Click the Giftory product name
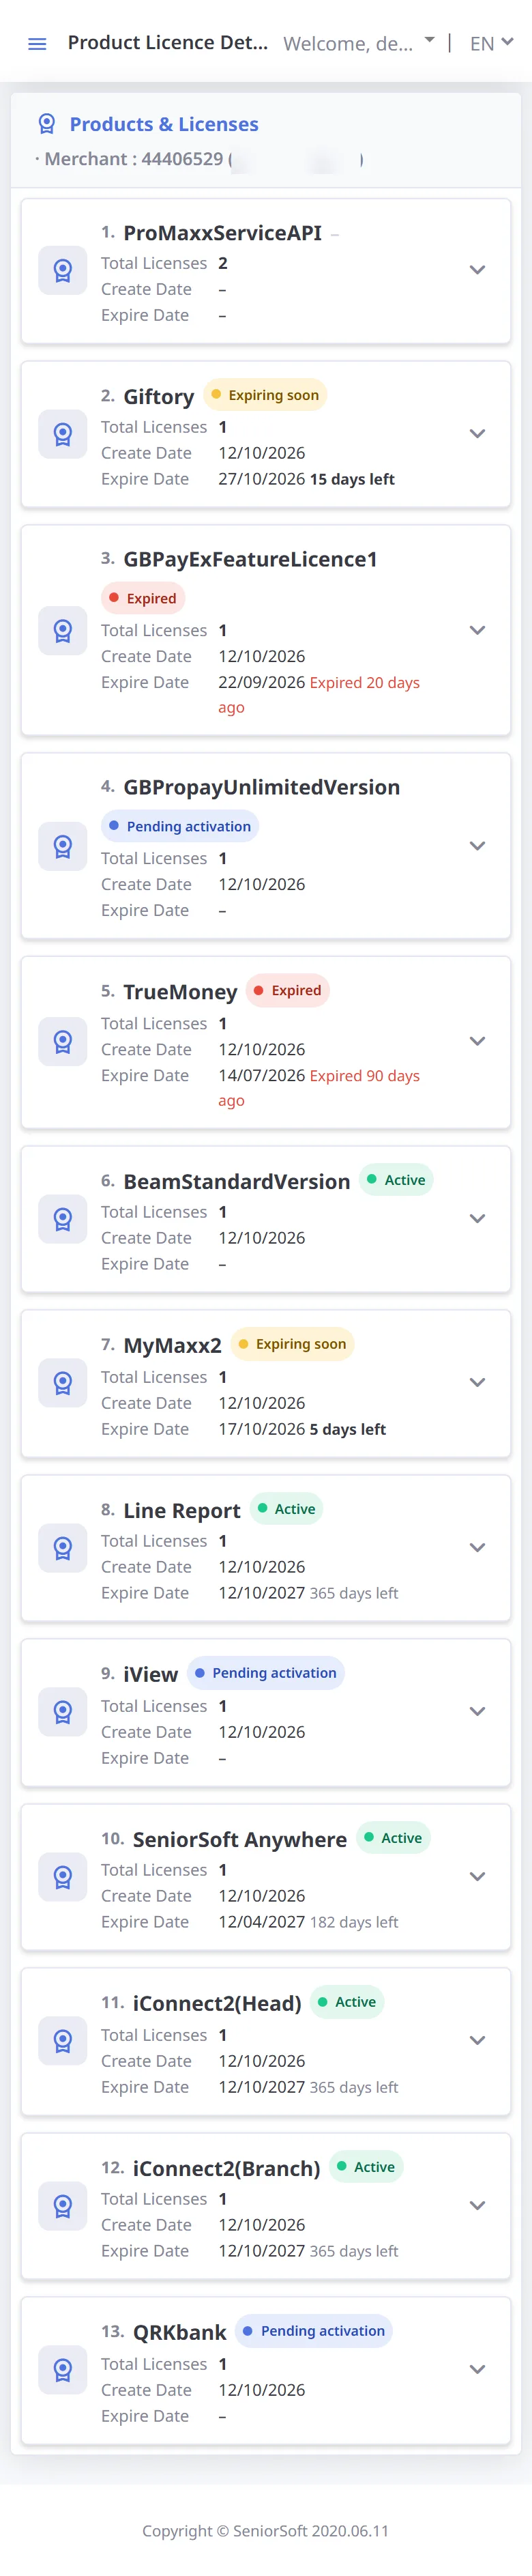532x2576 pixels. 159,397
